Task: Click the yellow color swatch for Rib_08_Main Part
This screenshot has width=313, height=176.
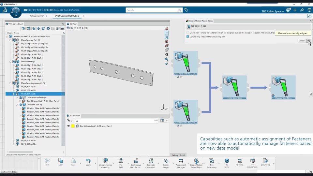Action: click(x=73, y=126)
